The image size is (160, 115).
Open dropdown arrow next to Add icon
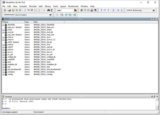pos(46,10)
